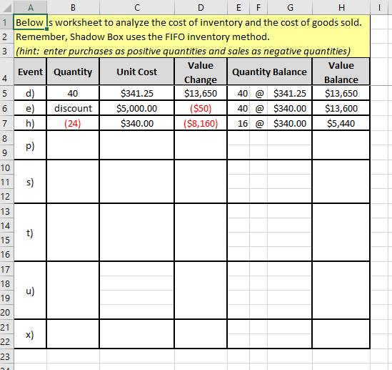Click the 'Quantity Balance' header cell
The height and width of the screenshot is (370, 392).
click(x=269, y=72)
